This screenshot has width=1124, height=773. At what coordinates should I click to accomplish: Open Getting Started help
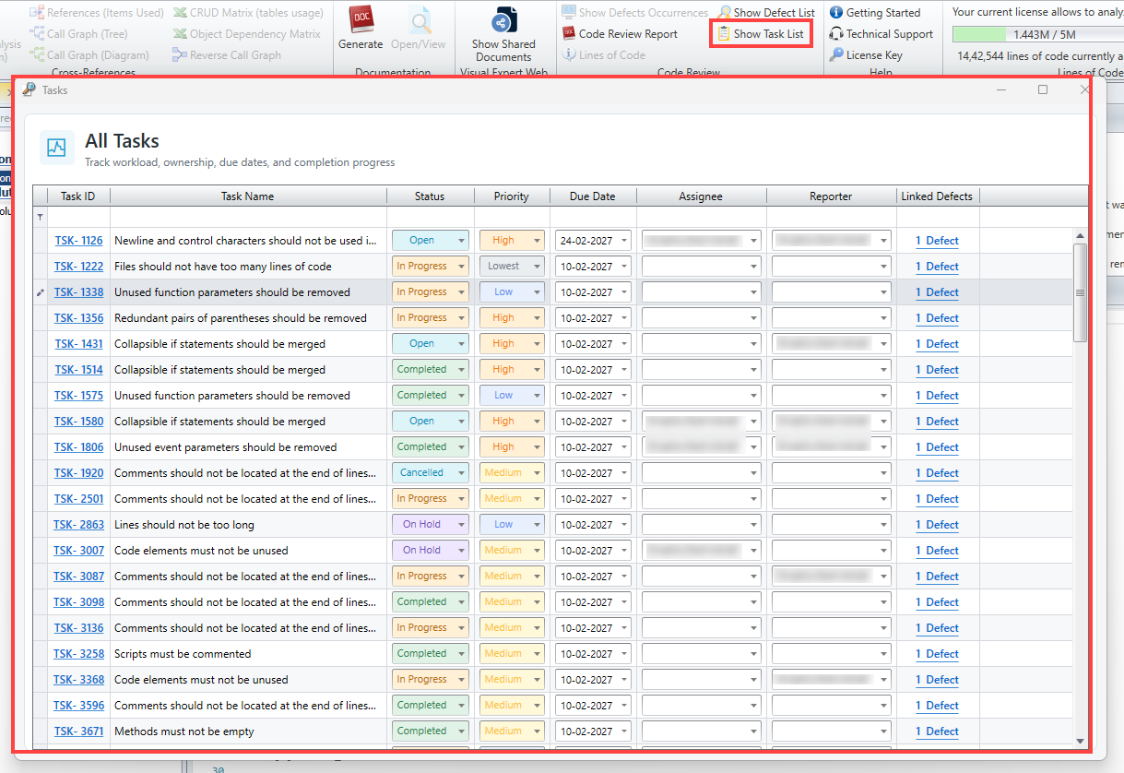pos(875,13)
